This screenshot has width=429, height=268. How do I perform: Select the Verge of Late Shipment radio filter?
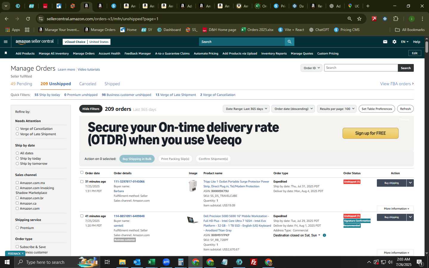17,134
